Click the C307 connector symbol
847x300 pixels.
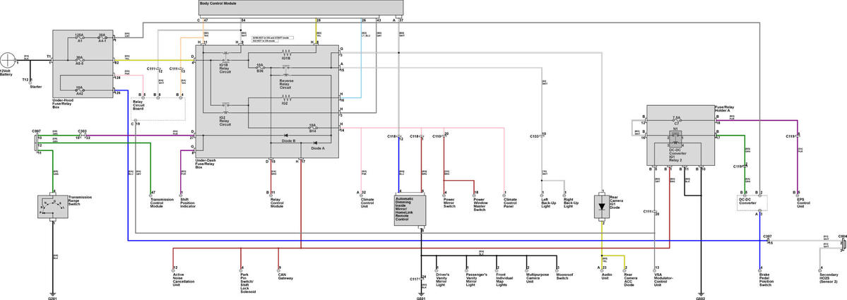click(x=767, y=240)
